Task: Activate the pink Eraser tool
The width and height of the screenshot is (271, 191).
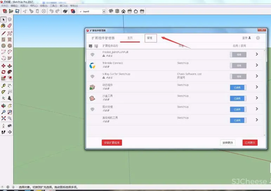Action: (x=10, y=26)
